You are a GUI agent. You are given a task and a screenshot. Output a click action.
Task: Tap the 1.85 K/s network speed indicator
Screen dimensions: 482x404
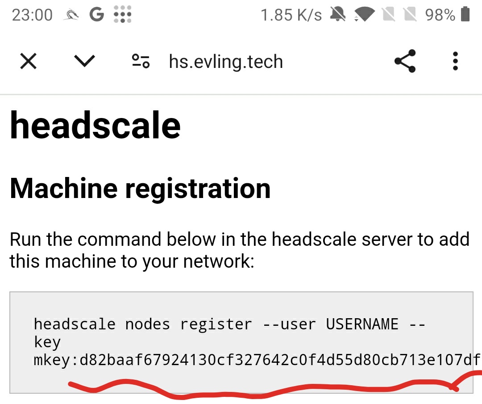pos(291,15)
